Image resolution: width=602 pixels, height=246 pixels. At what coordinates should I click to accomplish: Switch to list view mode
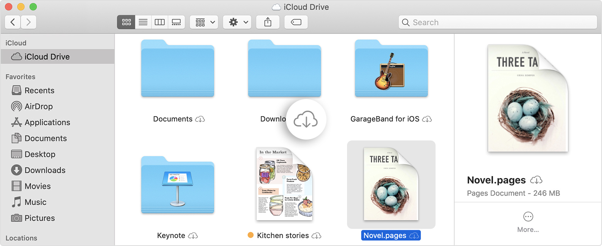[143, 22]
